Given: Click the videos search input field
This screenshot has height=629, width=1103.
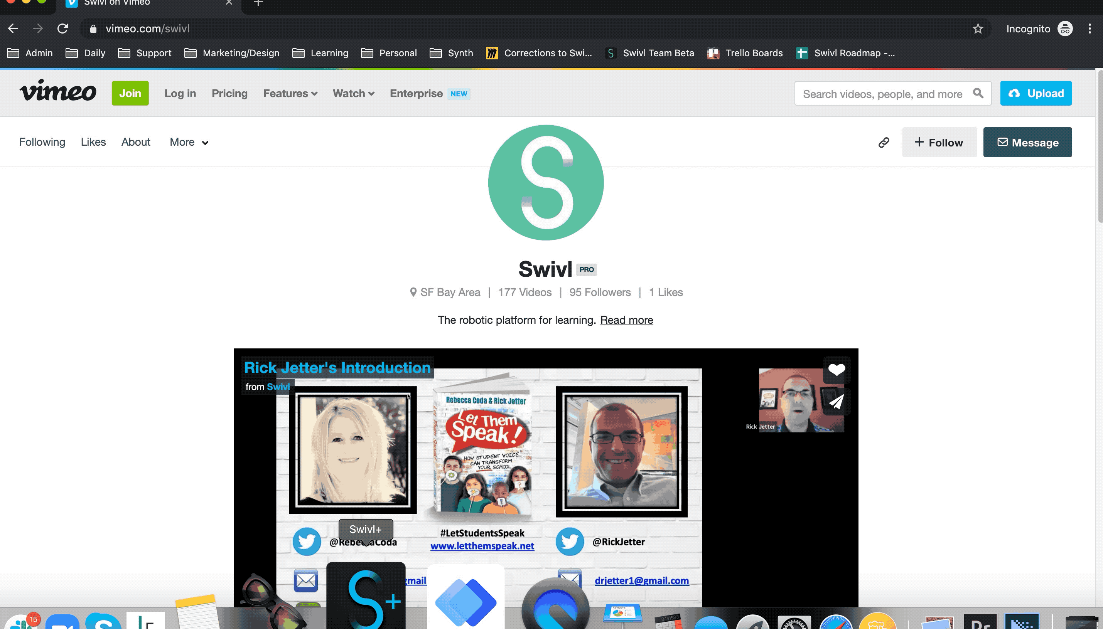Looking at the screenshot, I should [x=886, y=93].
